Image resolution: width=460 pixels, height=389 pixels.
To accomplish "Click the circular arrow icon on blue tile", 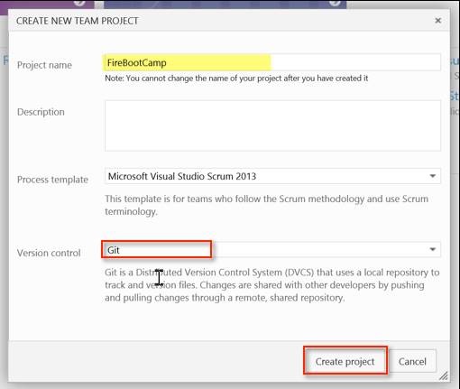I will point(335,3).
